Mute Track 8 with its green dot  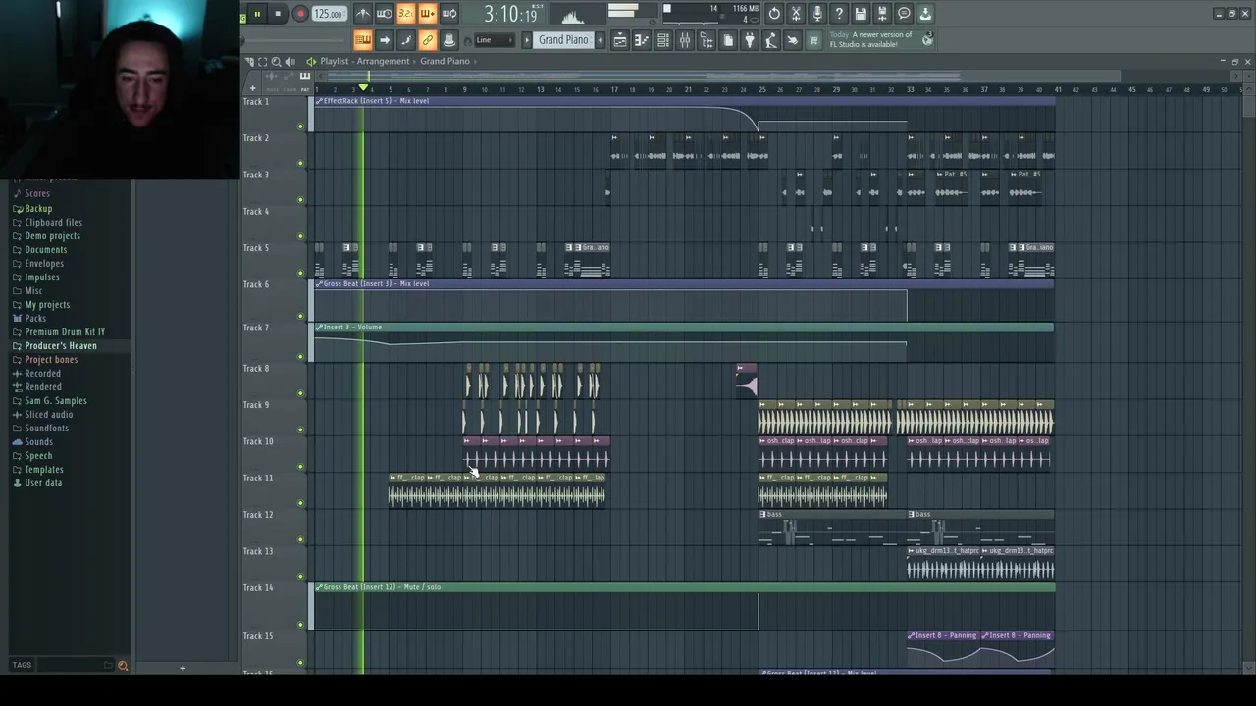tap(300, 393)
